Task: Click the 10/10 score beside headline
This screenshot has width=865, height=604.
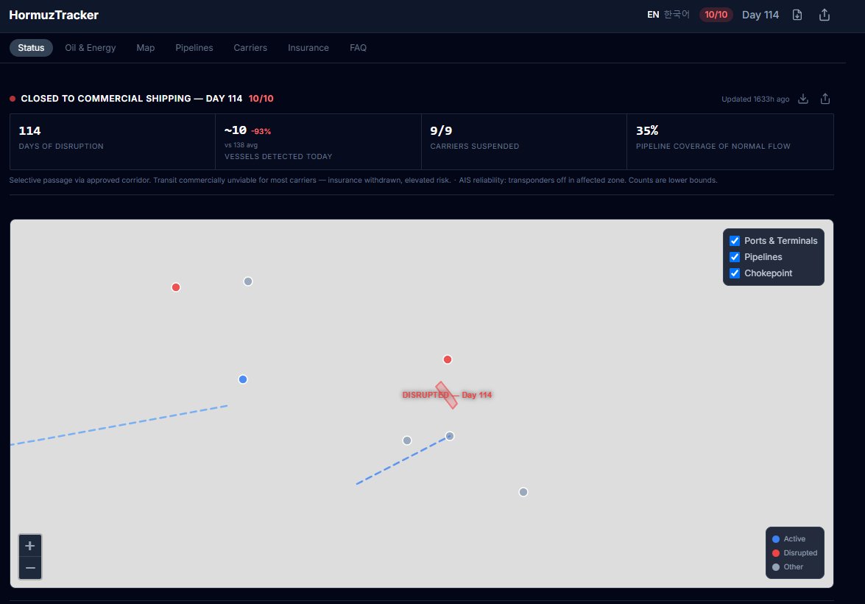Action: click(261, 98)
